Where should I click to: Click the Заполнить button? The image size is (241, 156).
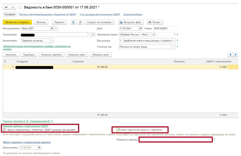11,54
